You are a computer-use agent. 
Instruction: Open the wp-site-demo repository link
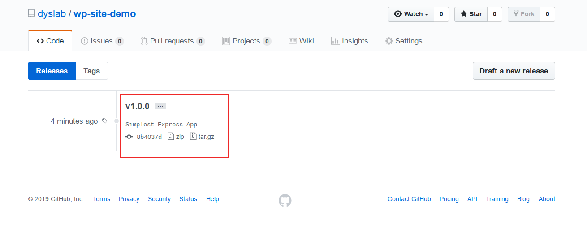[x=105, y=14]
